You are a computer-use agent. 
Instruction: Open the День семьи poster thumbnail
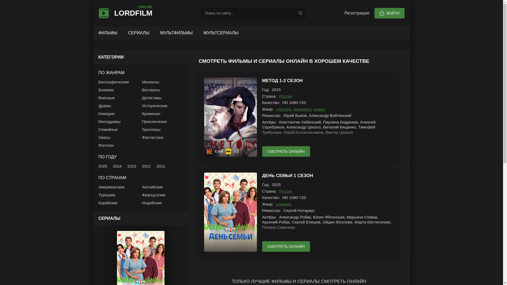pos(230,212)
